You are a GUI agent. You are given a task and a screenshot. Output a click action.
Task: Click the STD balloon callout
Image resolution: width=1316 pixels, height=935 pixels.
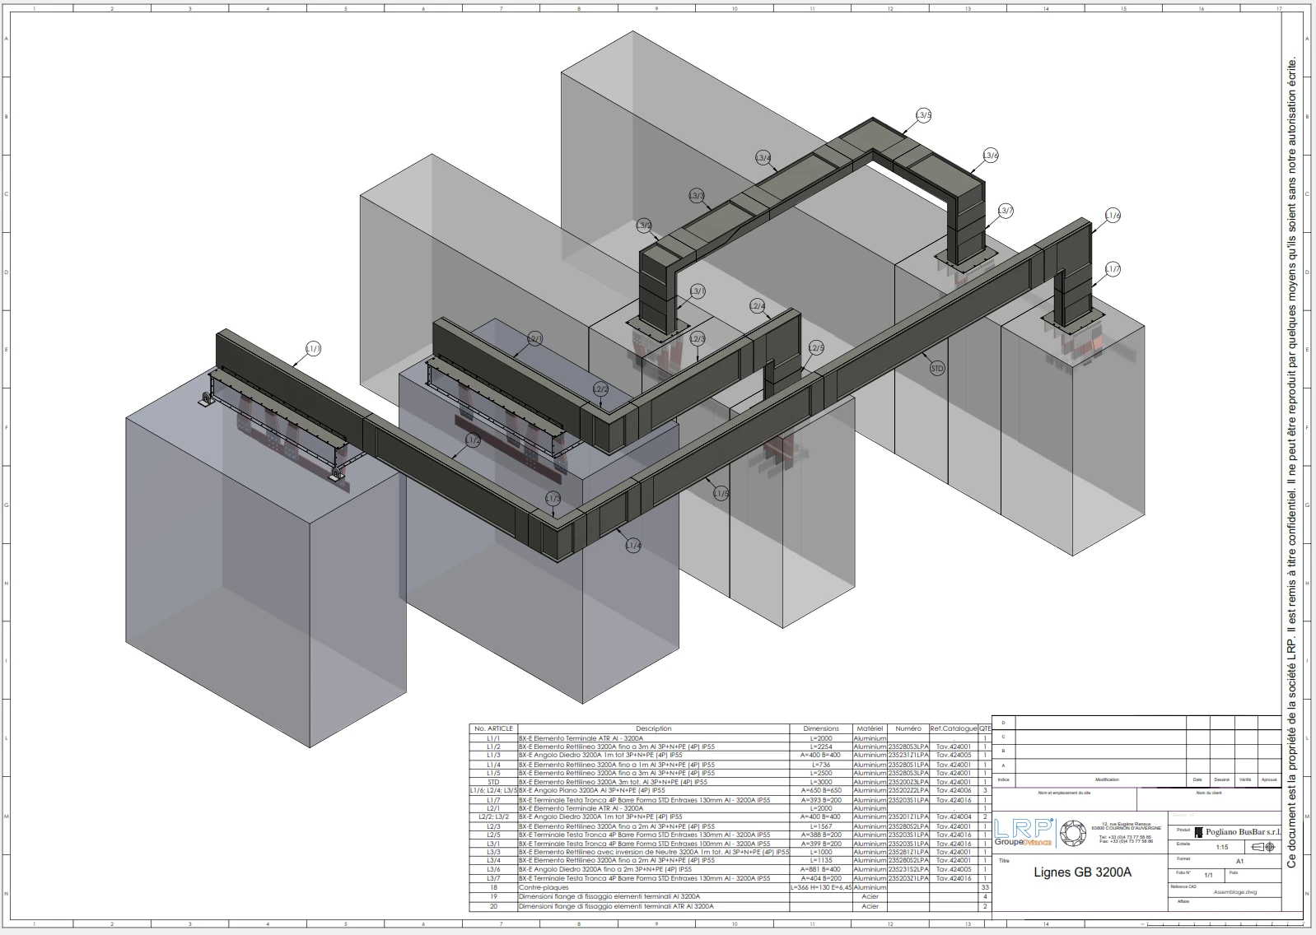(937, 369)
